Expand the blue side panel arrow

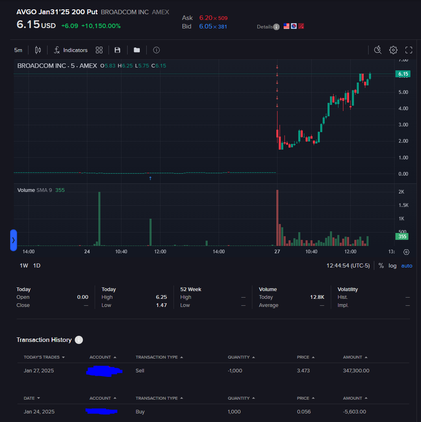click(x=13, y=240)
